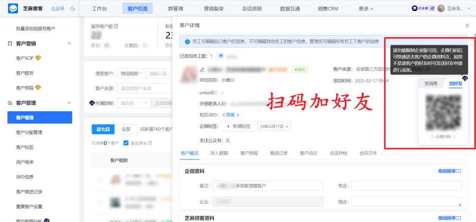Click the 搜索客户 keyword input field
The image size is (476, 222).
159,74
